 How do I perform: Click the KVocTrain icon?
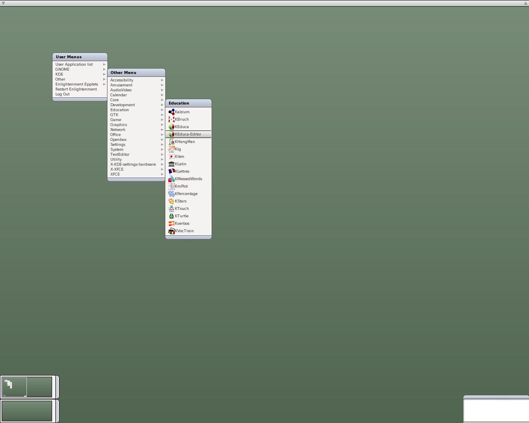click(x=172, y=231)
